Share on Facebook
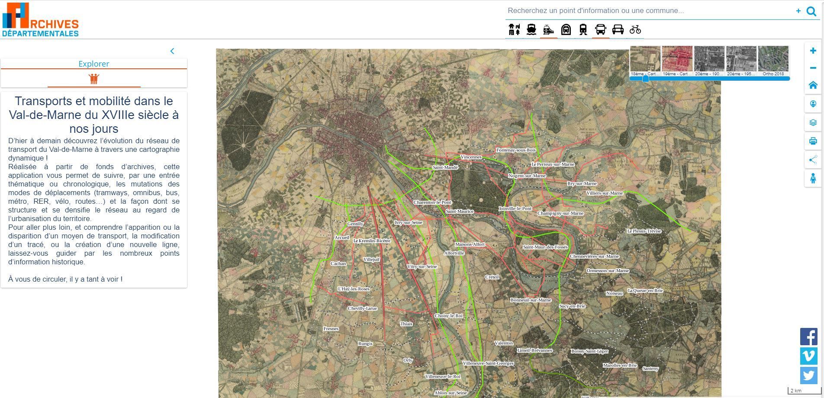Image resolution: width=824 pixels, height=398 pixels. (808, 337)
